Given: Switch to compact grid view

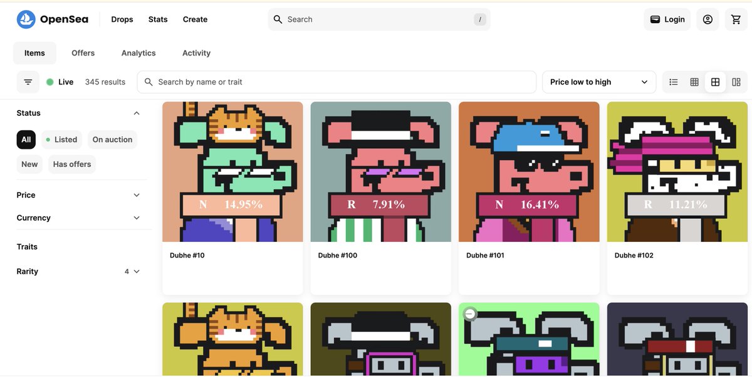Looking at the screenshot, I should click(694, 82).
